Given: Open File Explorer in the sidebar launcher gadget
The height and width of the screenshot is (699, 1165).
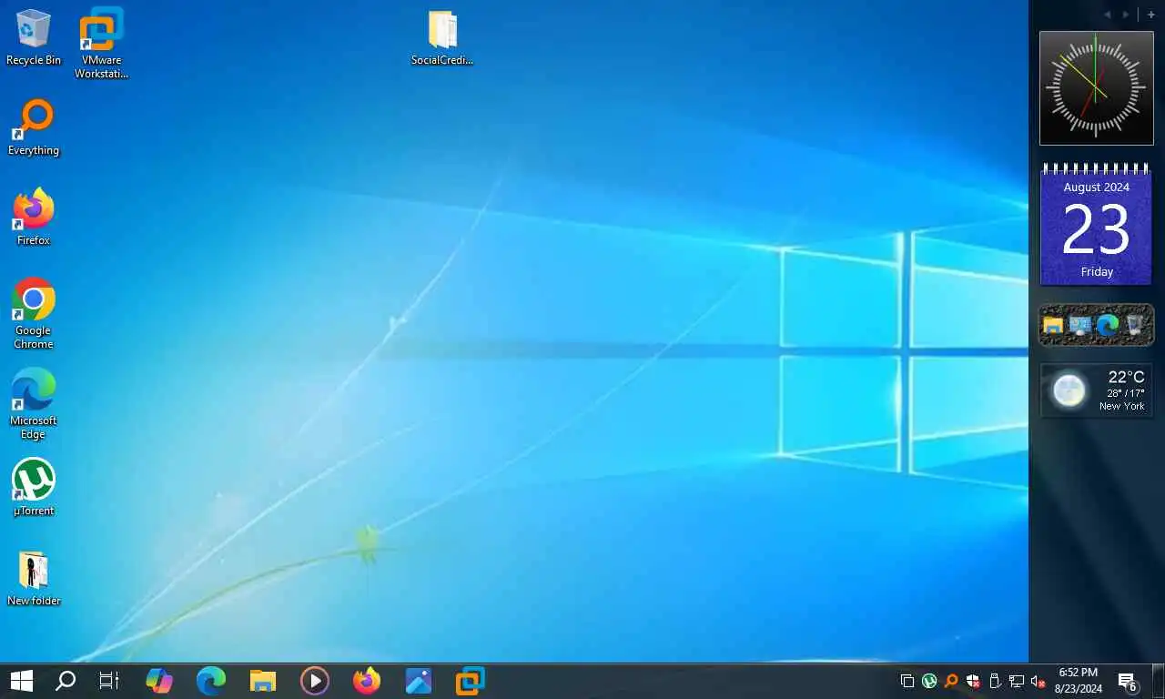Looking at the screenshot, I should [1053, 325].
